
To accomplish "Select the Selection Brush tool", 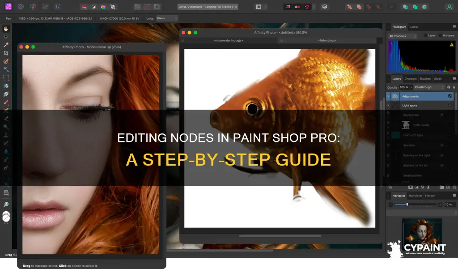I will click(6, 61).
